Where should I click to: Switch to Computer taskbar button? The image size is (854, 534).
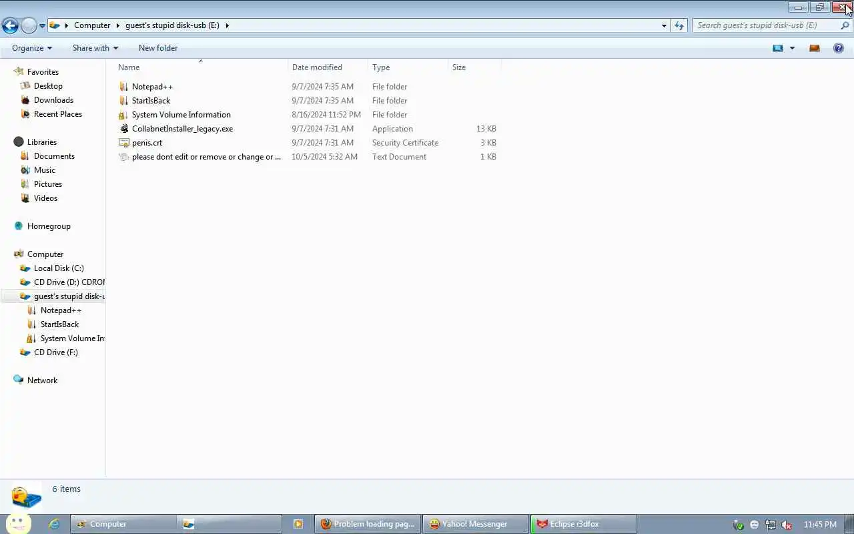pos(123,524)
